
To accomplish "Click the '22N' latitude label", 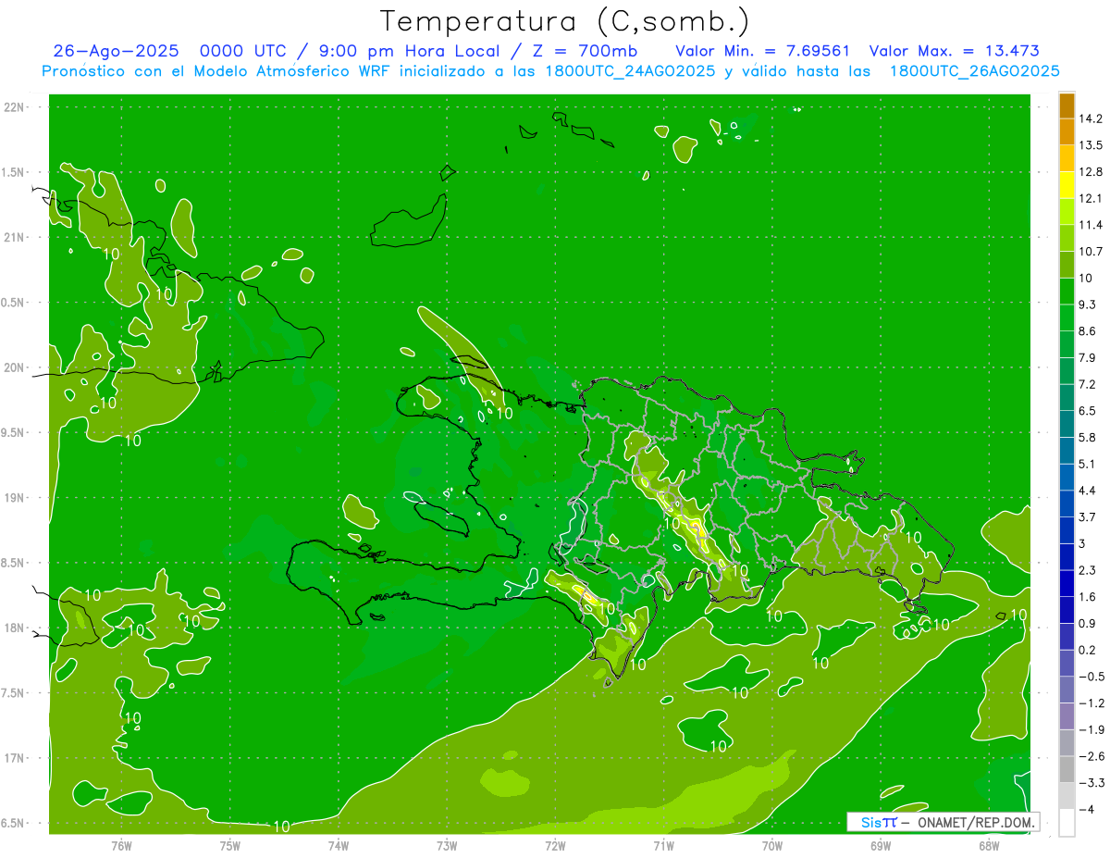I will pyautogui.click(x=15, y=106).
